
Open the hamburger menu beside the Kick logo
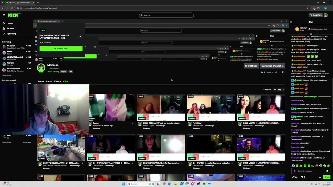click(4, 15)
